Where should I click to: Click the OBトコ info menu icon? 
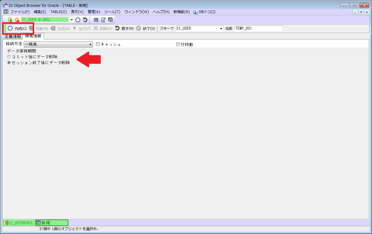(196, 12)
